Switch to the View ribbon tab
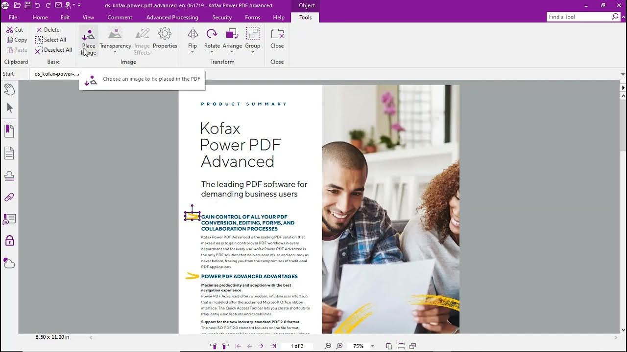The width and height of the screenshot is (627, 352). tap(88, 17)
